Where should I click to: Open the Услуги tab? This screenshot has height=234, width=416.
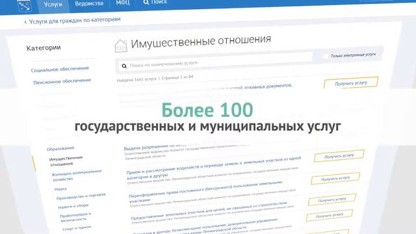[x=53, y=5]
